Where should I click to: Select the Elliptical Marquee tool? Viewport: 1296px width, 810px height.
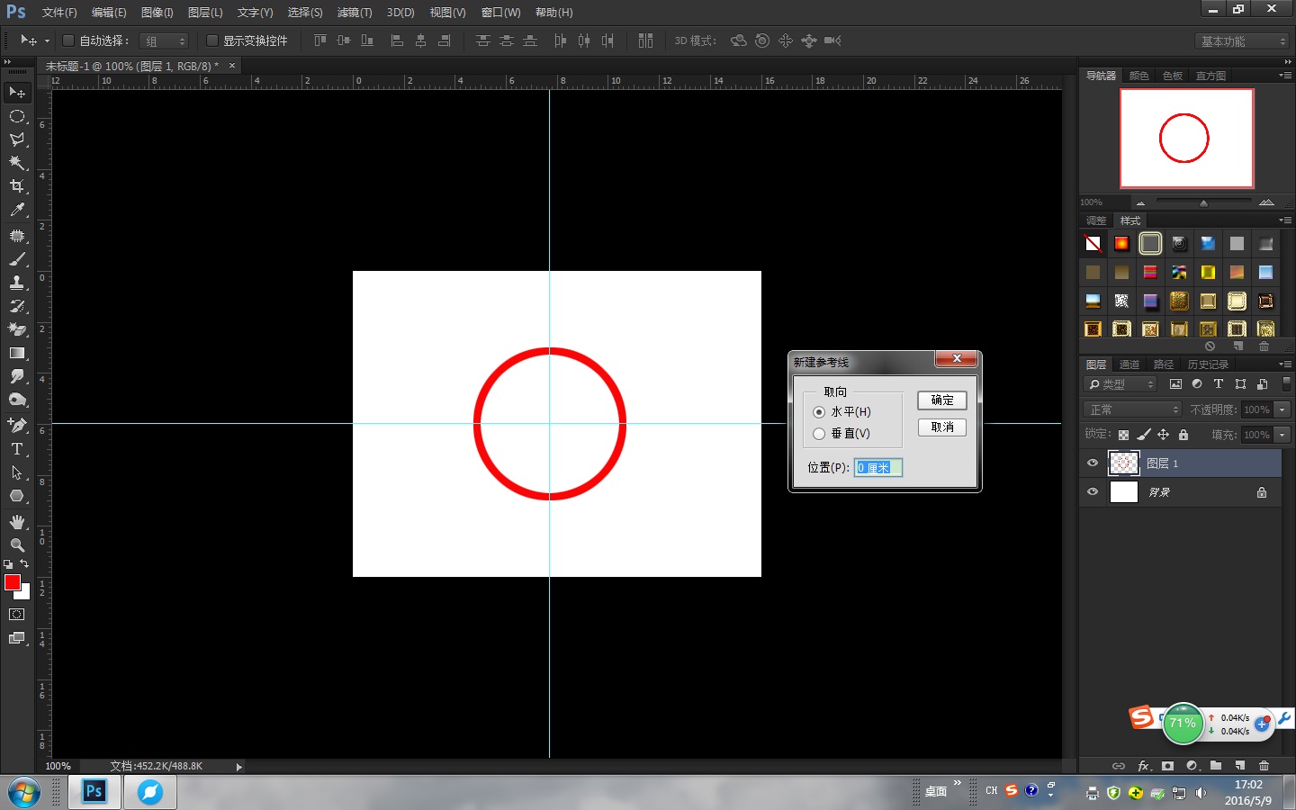coord(17,116)
